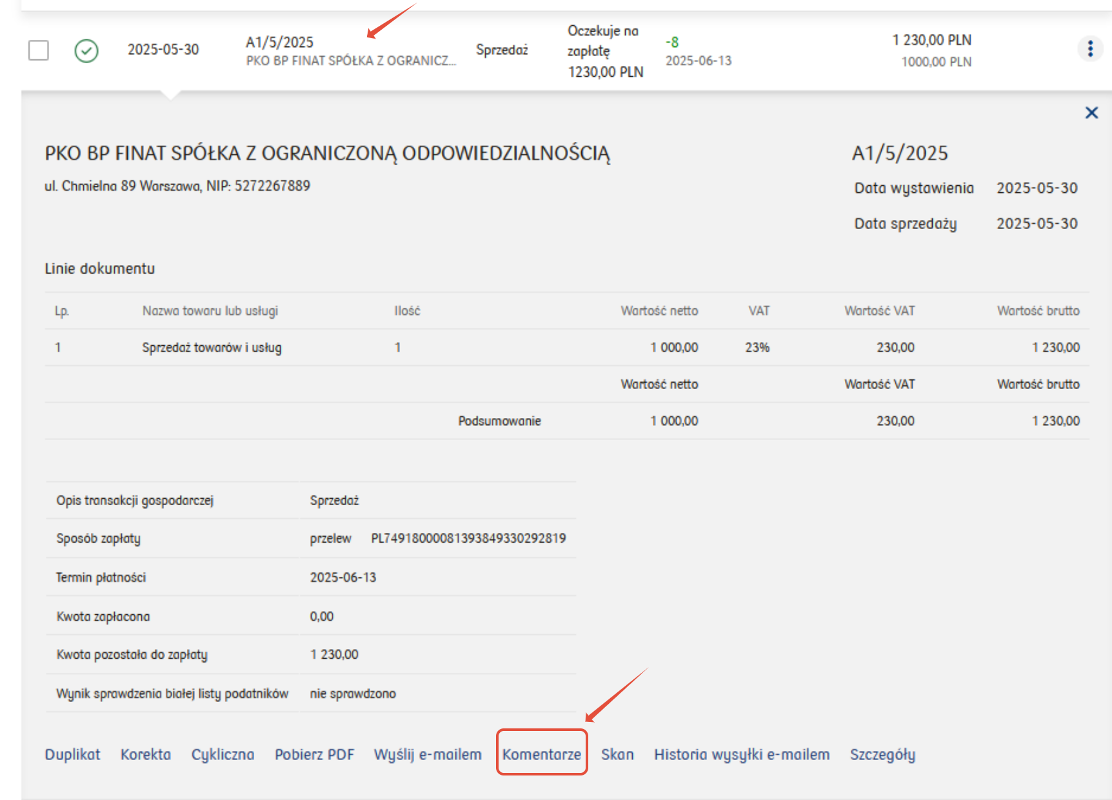Click the item Sprzedaż towarów i usług
The width and height of the screenshot is (1112, 800).
tap(212, 348)
